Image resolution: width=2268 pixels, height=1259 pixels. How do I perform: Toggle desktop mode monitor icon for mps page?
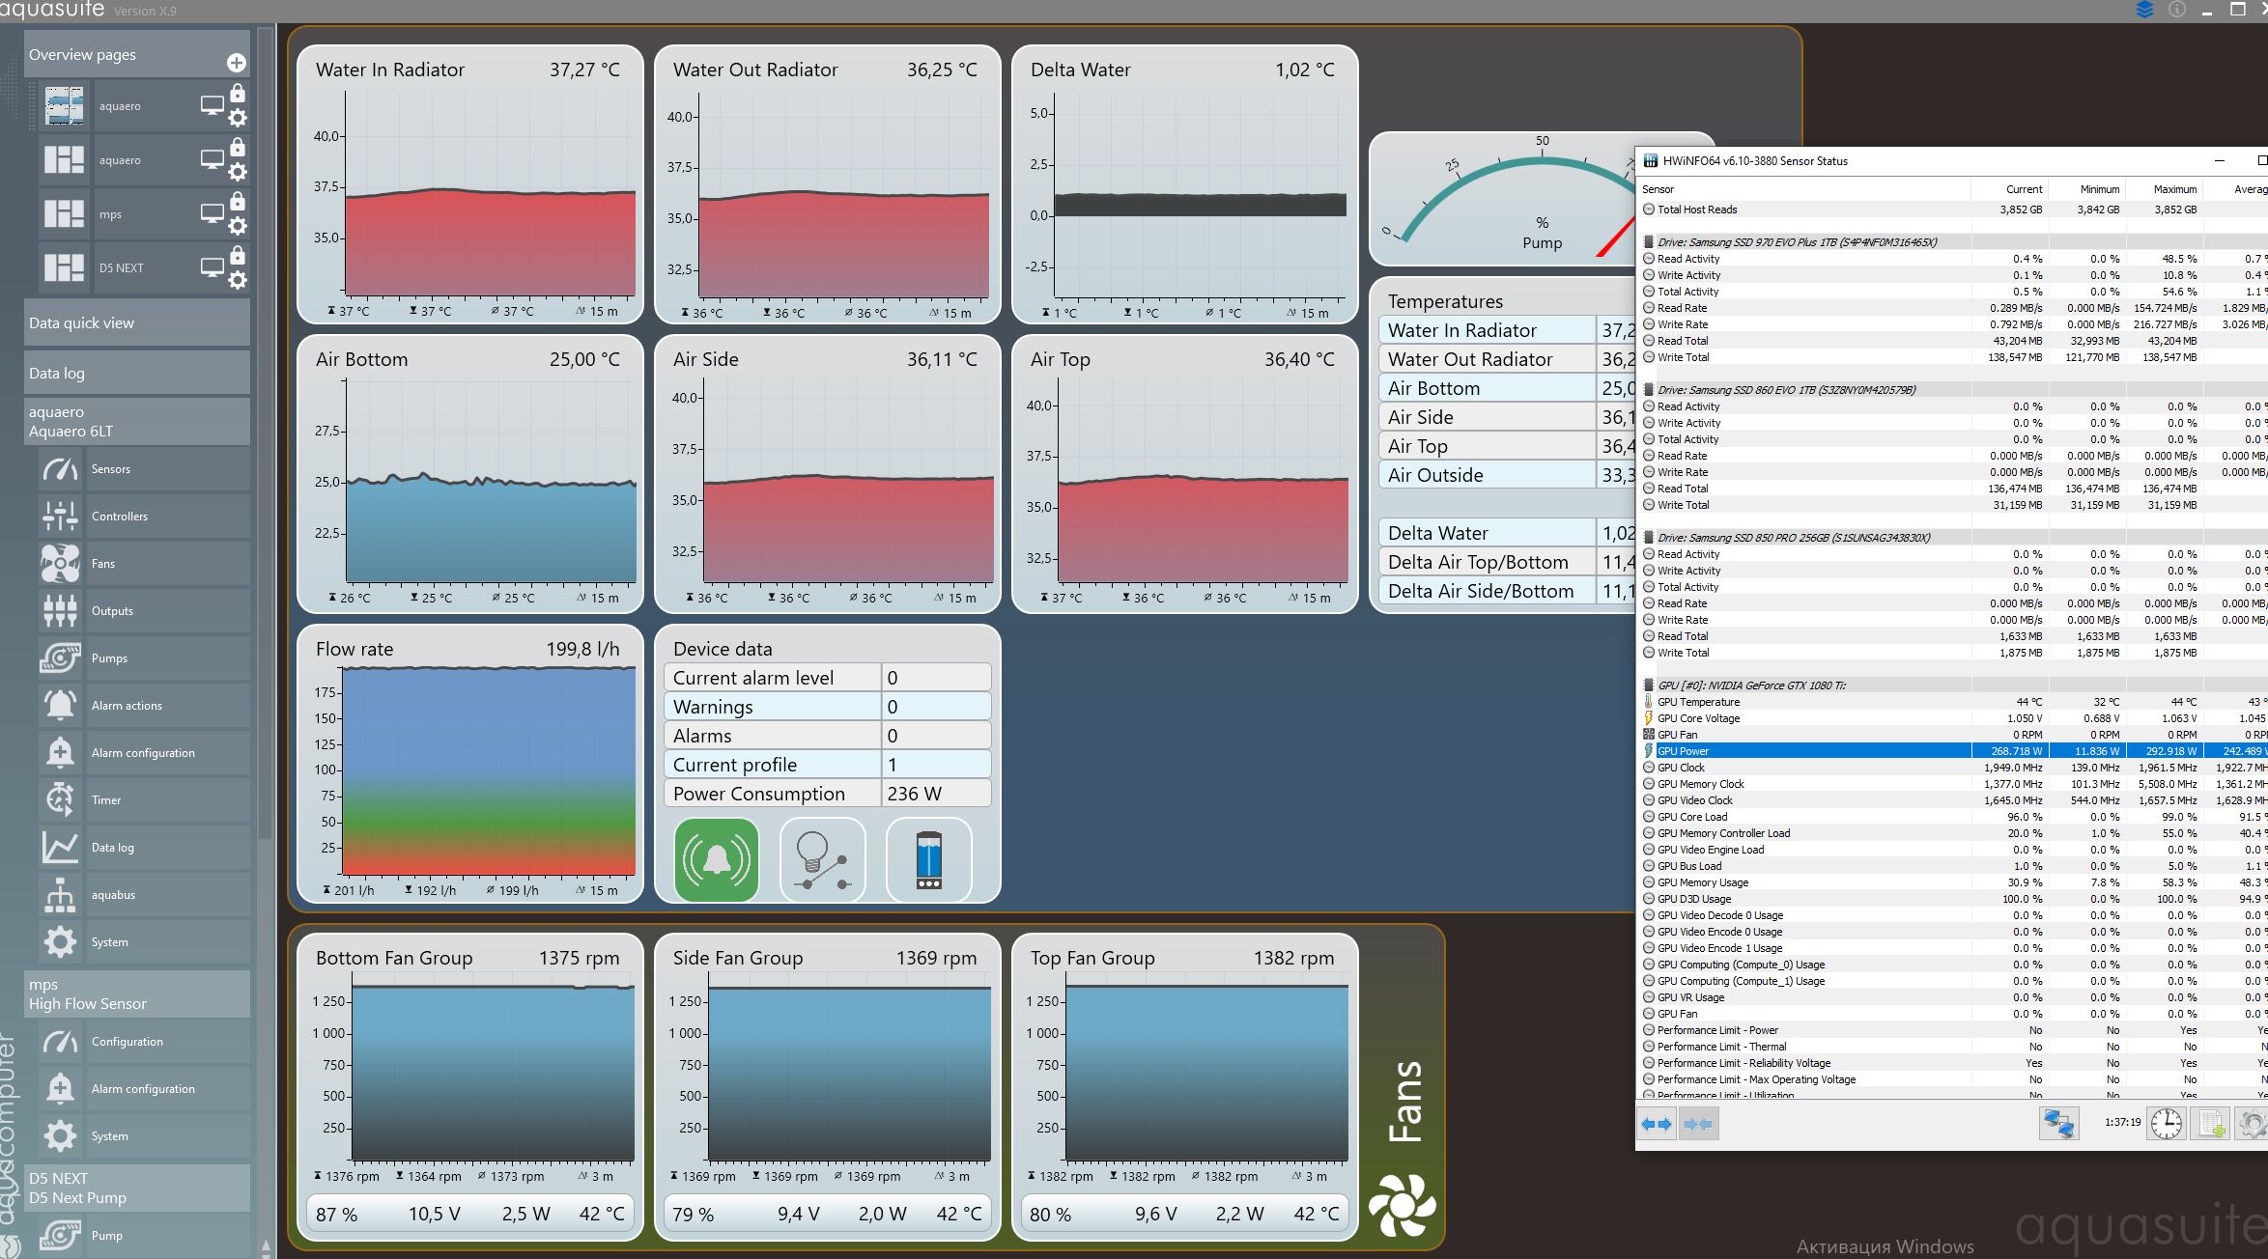click(212, 213)
